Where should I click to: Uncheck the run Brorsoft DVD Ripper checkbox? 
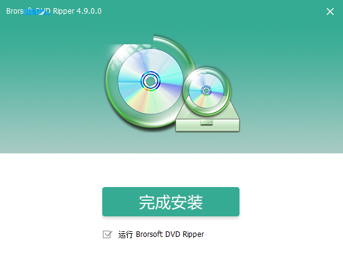[x=107, y=234]
